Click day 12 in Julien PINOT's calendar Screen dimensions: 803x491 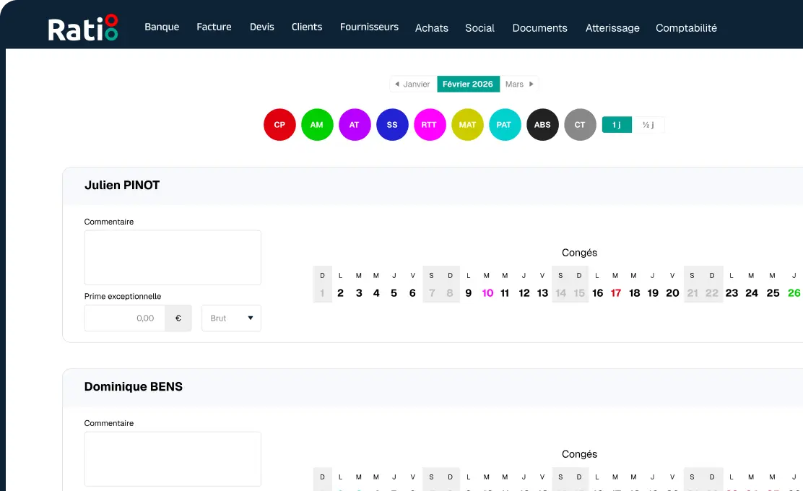(524, 293)
